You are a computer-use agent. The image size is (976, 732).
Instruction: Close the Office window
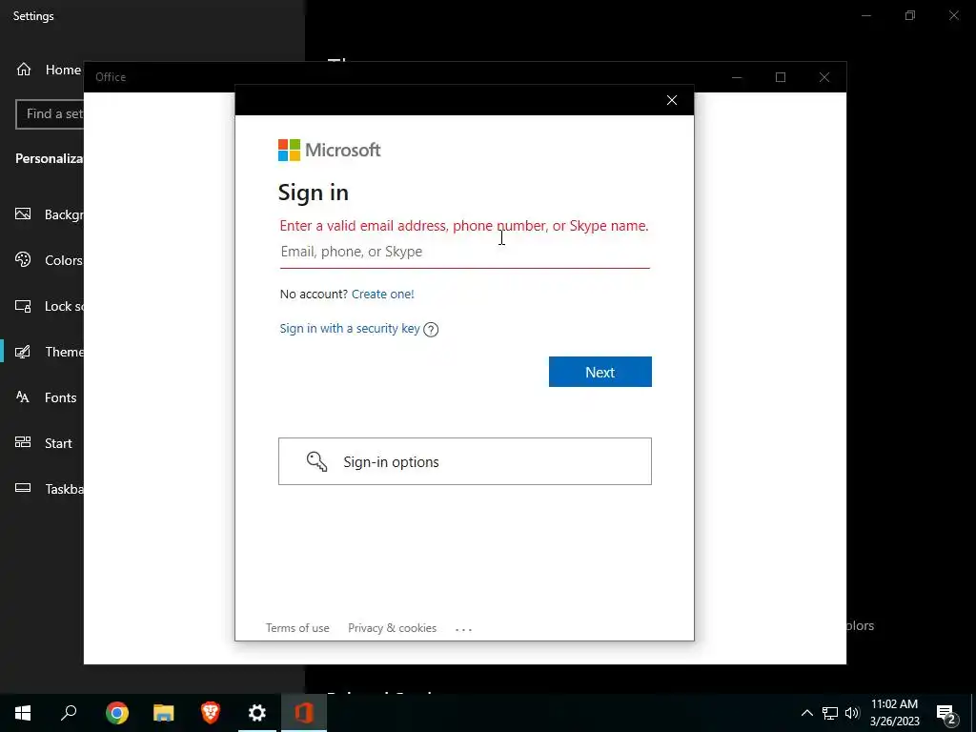tap(824, 77)
